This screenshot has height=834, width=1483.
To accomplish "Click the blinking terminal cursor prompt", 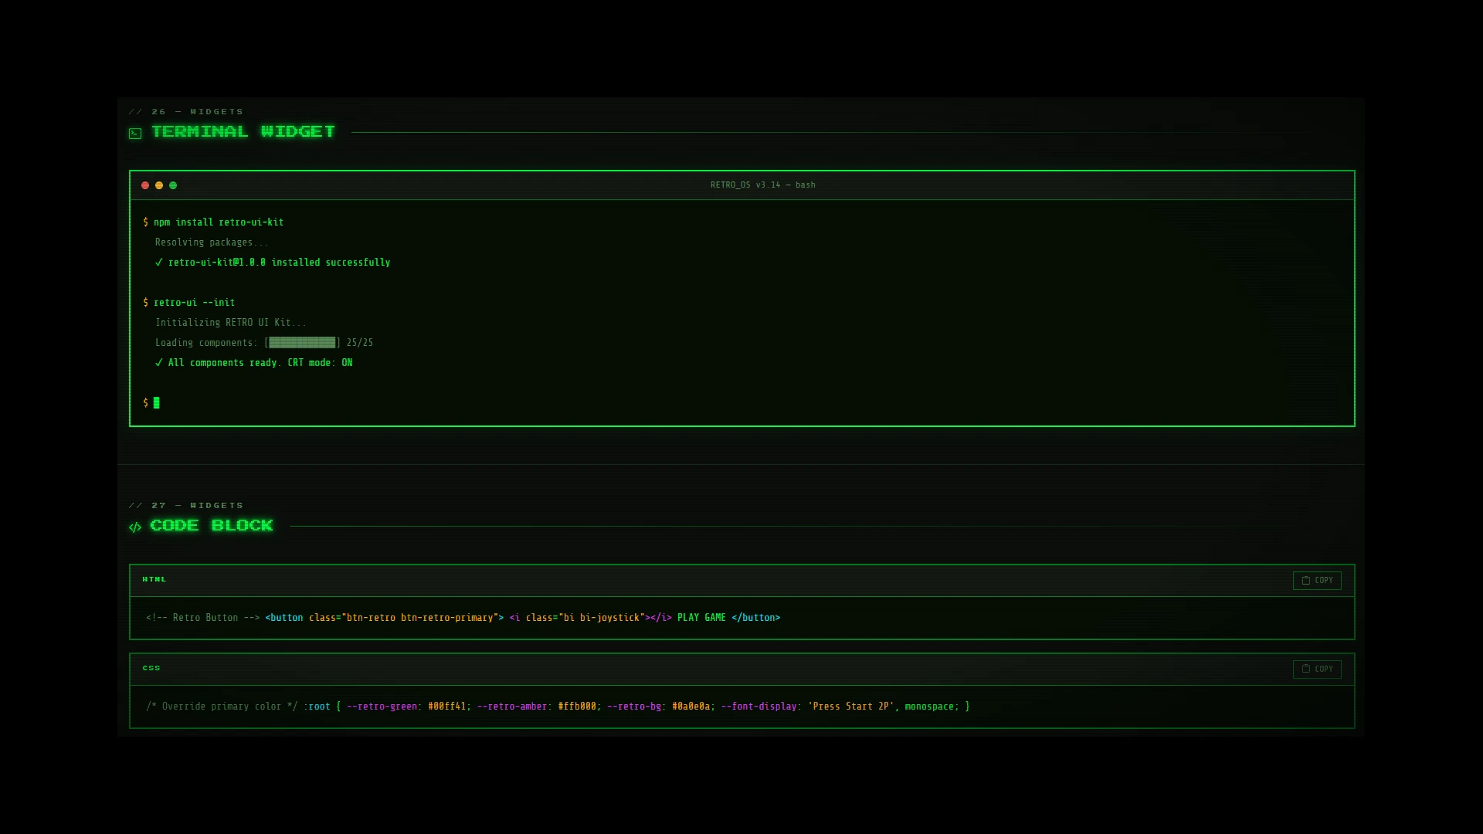I will click(x=156, y=403).
